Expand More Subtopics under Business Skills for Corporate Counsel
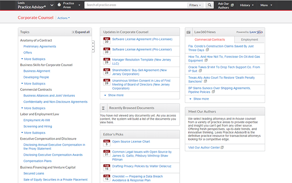 33,83
